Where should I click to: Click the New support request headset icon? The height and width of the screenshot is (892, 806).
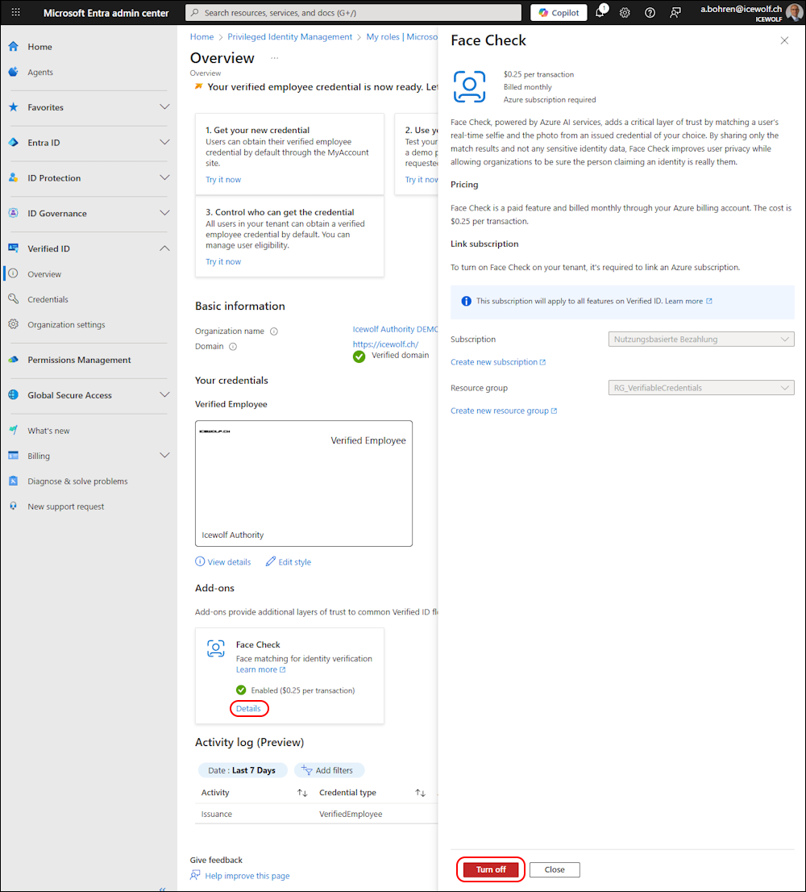coord(14,506)
